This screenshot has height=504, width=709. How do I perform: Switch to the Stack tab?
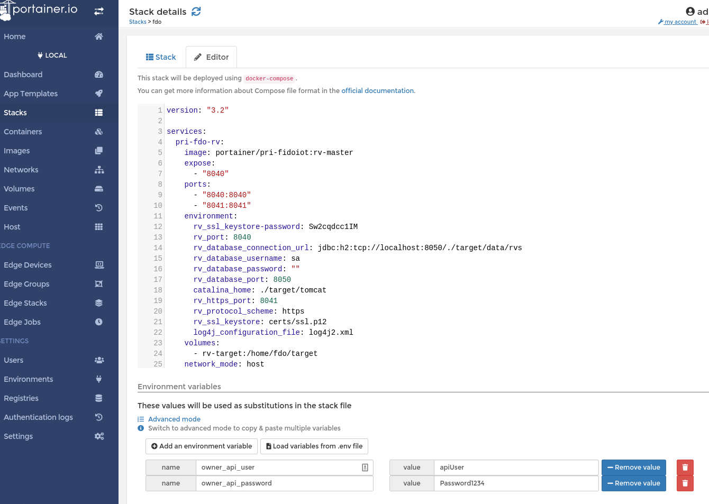(161, 57)
